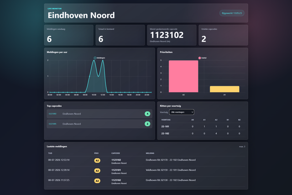Select the Totaal in bestand card

pyautogui.click(x=120, y=35)
